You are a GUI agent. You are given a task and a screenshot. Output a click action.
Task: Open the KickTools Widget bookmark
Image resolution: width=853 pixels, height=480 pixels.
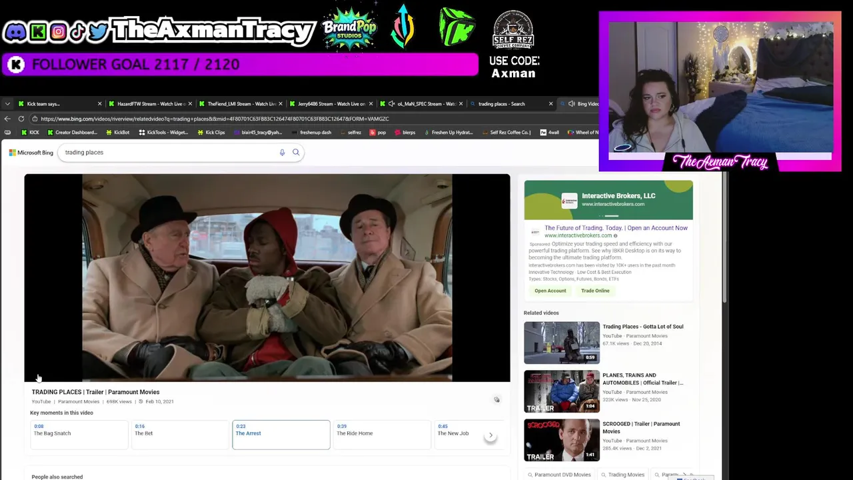[x=163, y=133]
